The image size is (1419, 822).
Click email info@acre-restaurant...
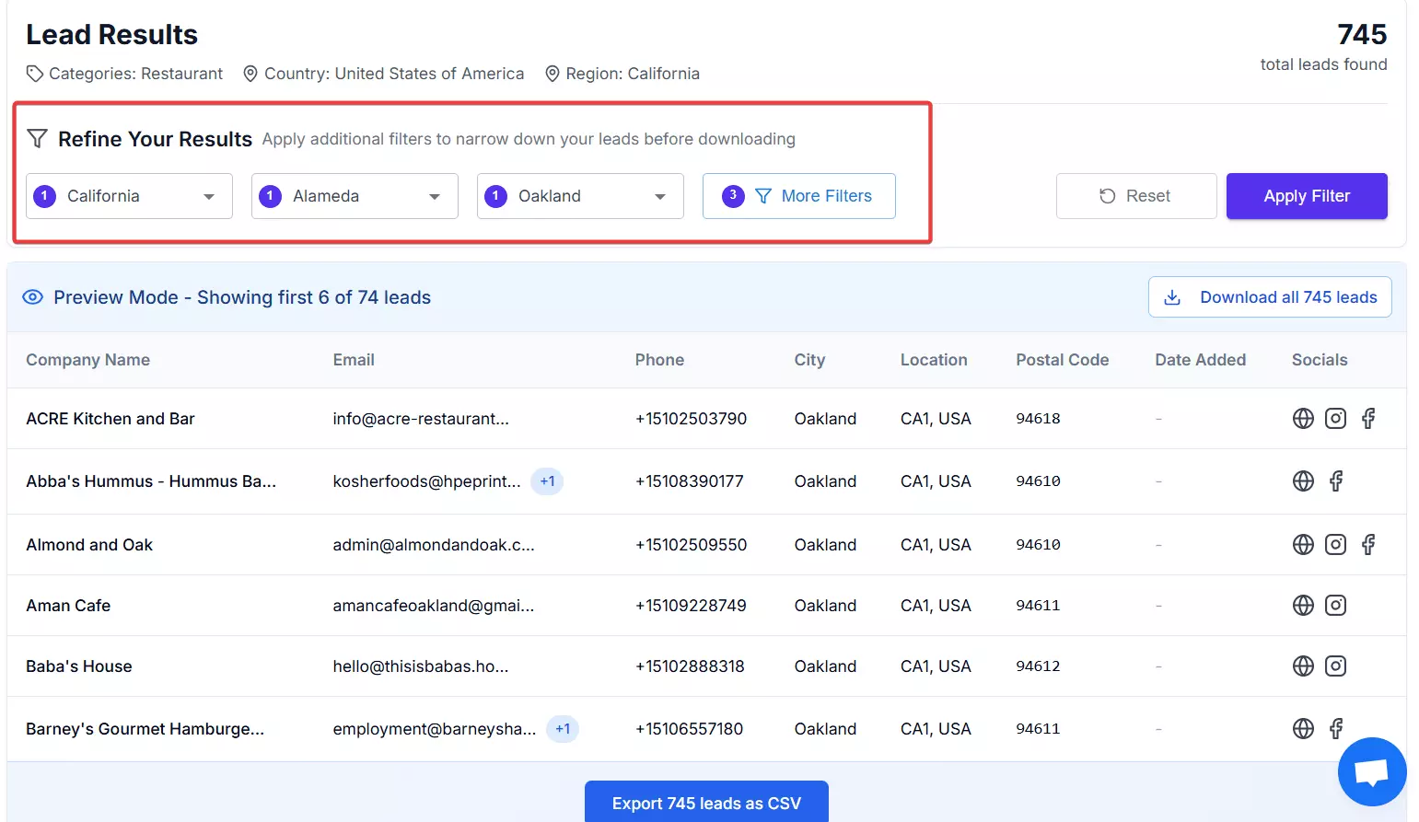pos(421,419)
